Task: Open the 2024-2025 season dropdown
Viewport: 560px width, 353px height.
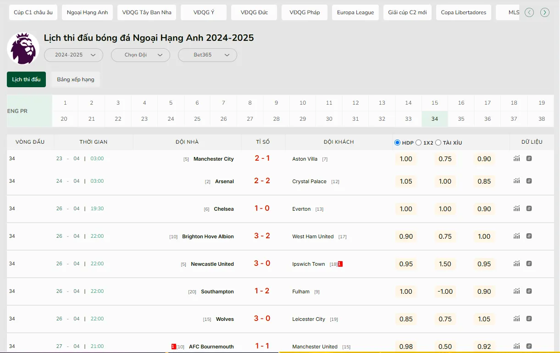Action: point(73,55)
